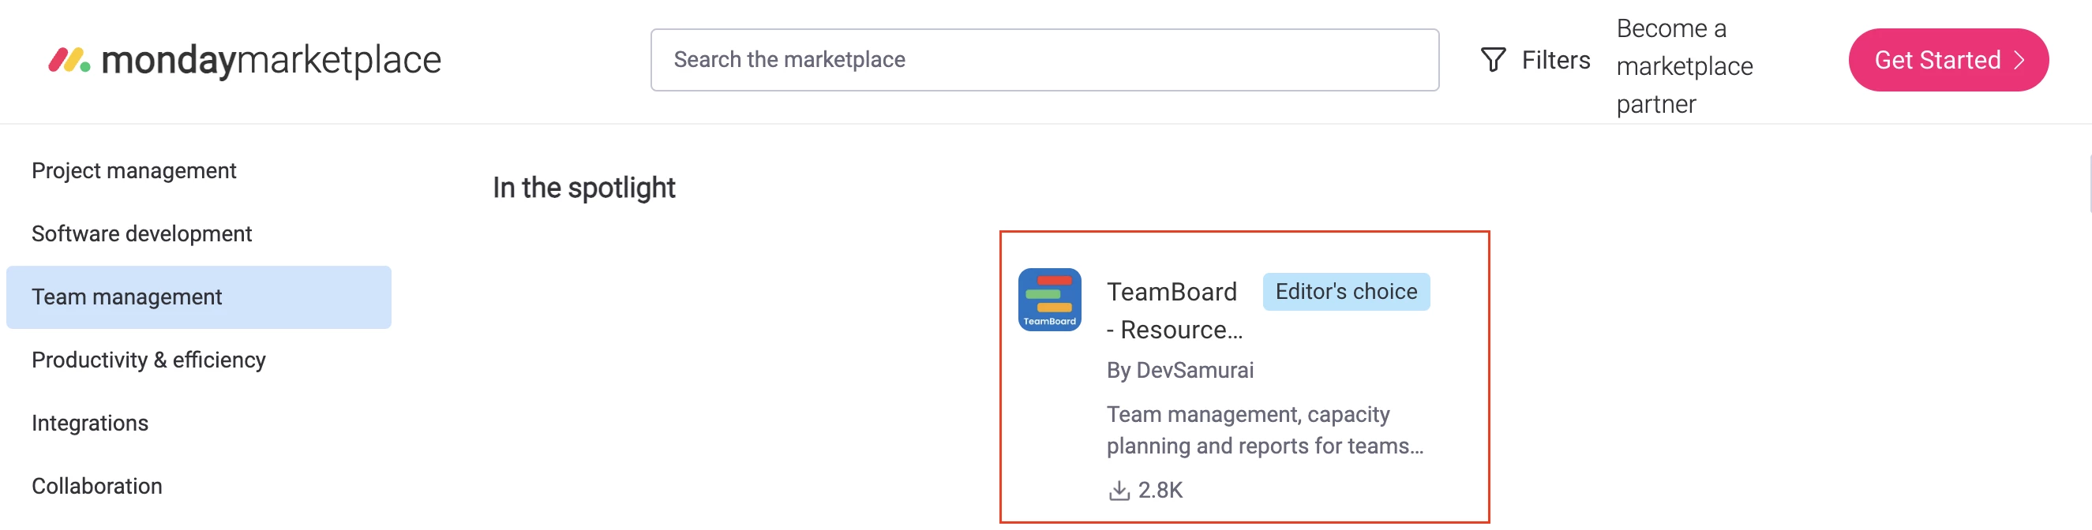Click the Editor's choice badge

(x=1346, y=291)
